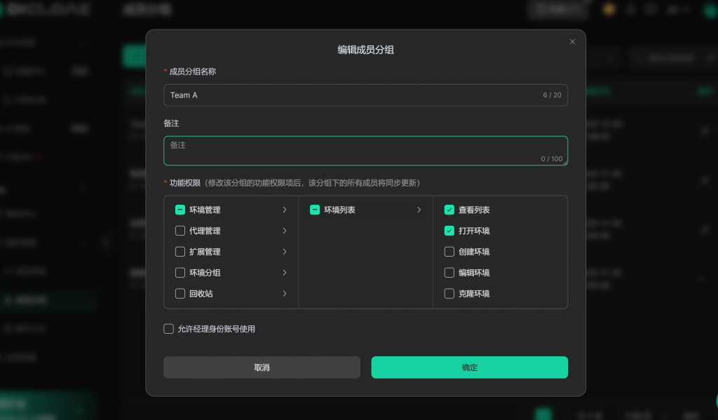The width and height of the screenshot is (718, 420).
Task: Close the 编辑成员分组 dialog with the X icon
Action: [572, 42]
